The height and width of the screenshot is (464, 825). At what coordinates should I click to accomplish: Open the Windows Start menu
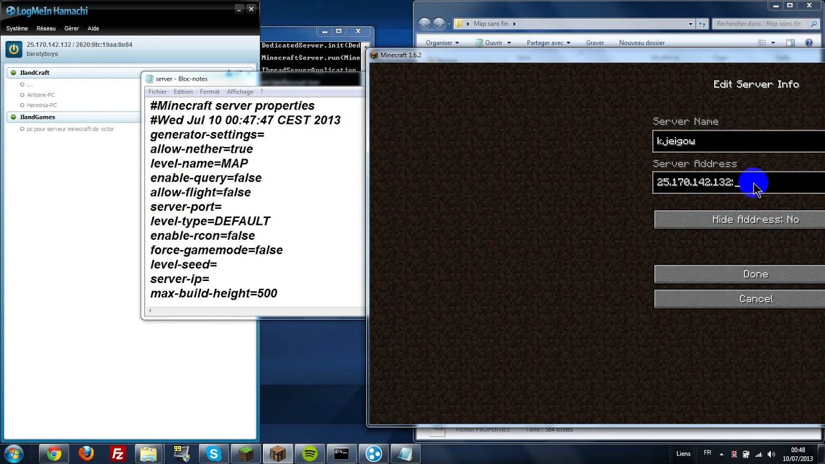(14, 453)
